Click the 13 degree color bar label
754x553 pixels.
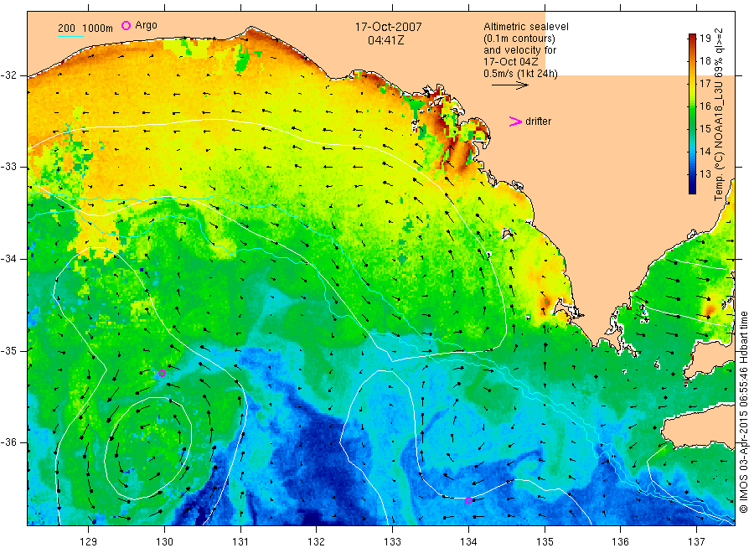coord(705,174)
